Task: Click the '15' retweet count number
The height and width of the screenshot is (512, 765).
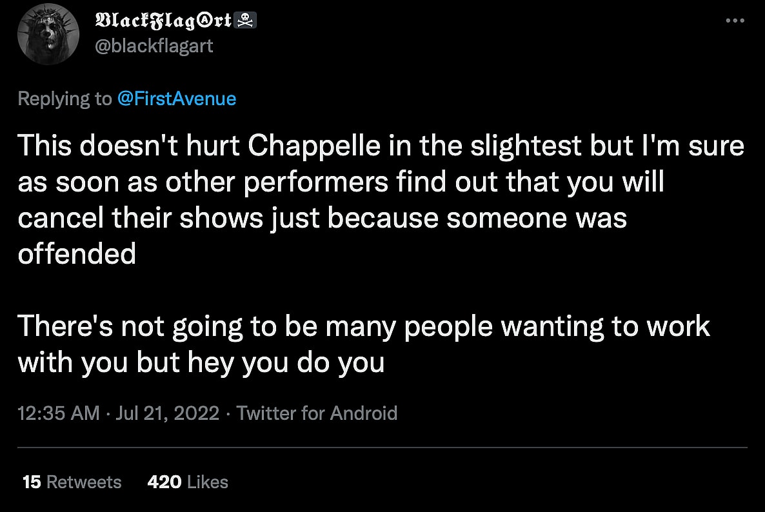Action: click(31, 482)
